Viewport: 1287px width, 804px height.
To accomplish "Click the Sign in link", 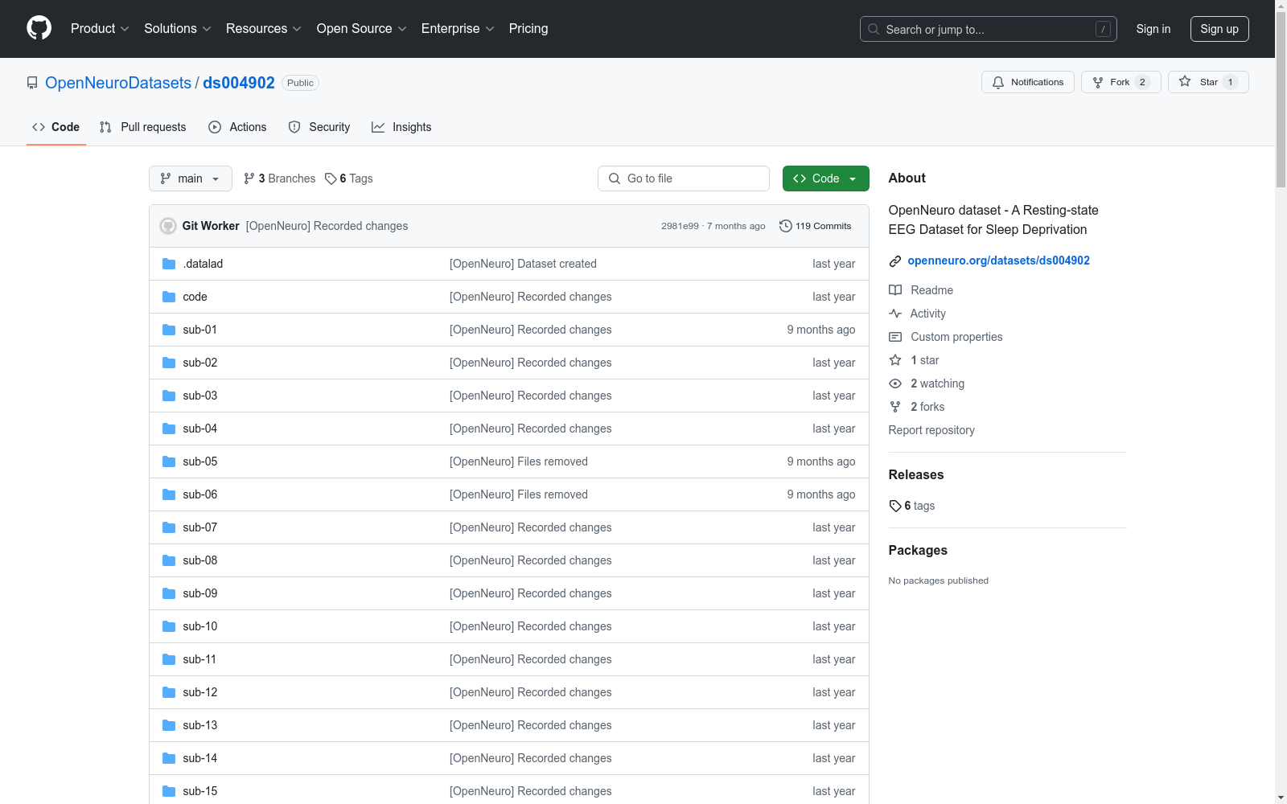I will pos(1153,29).
